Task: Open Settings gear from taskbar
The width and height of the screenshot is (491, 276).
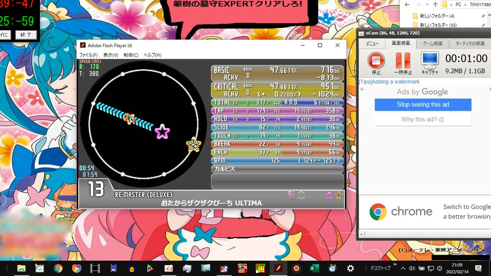Action: (350, 268)
